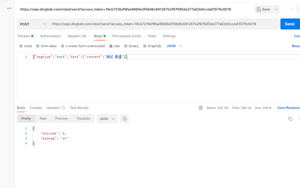Switch to the Authorization tab
This screenshot has width=300, height=188.
click(50, 36)
